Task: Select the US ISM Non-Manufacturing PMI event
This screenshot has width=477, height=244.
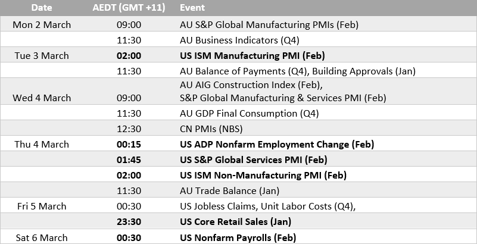Action: point(263,175)
